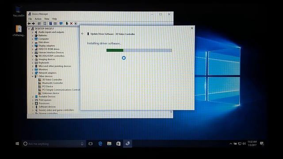Select the Processors category icon
Image resolution: width=283 pixels, height=159 pixels.
click(36, 103)
